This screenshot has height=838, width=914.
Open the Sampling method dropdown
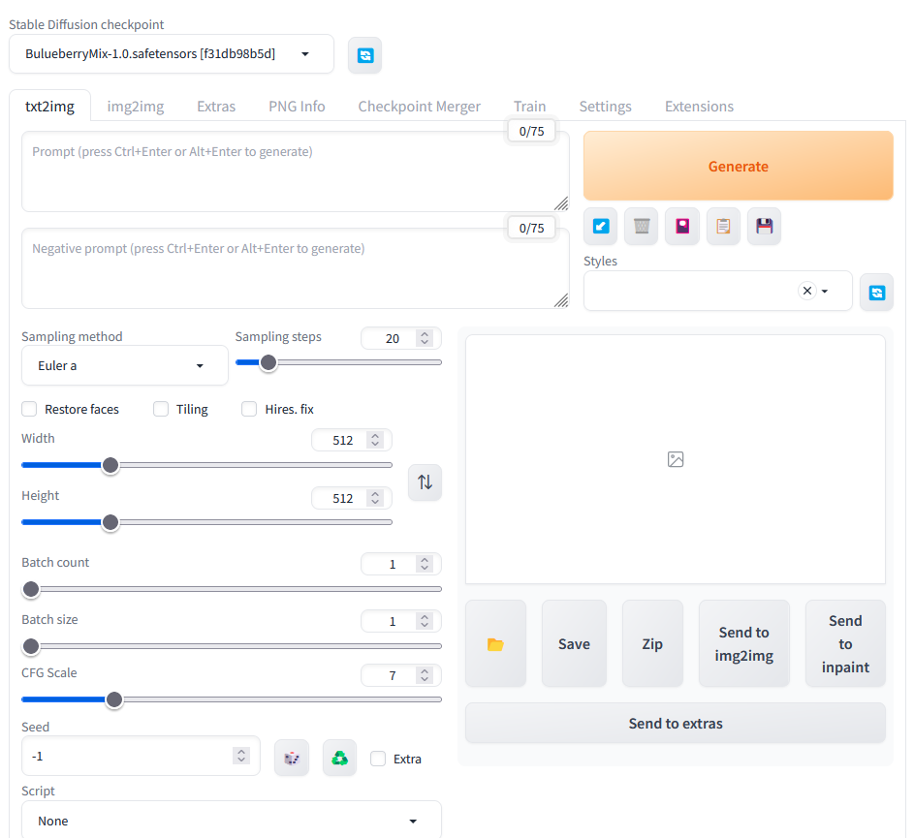124,365
